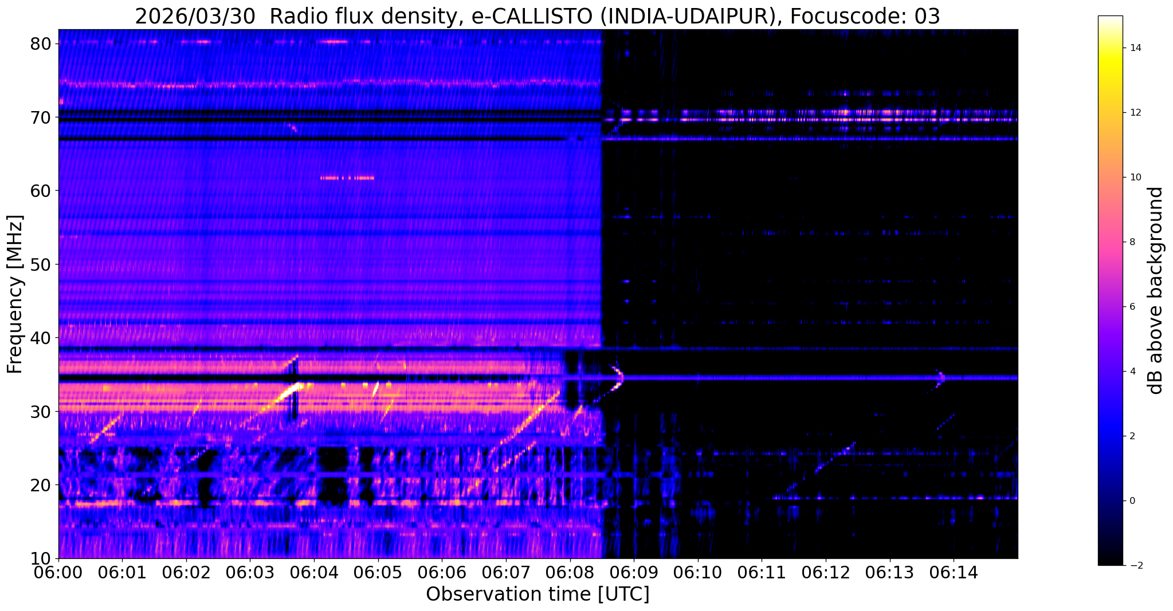Viewport: 1173px width, 611px height.
Task: Click the colorbar tick label 10
Action: click(1135, 178)
